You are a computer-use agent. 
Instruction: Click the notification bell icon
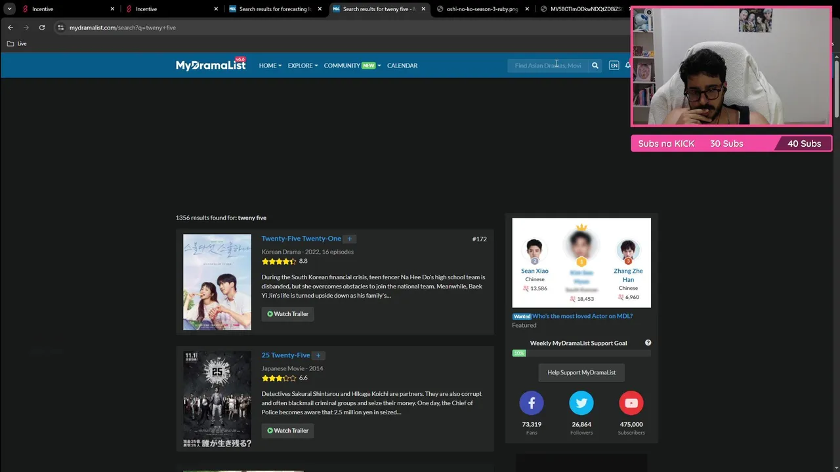click(628, 66)
